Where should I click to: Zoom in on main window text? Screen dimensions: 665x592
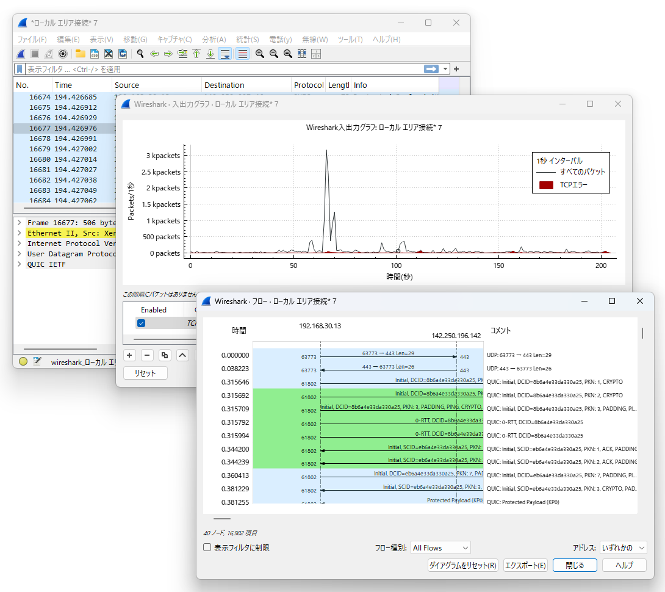click(x=259, y=54)
